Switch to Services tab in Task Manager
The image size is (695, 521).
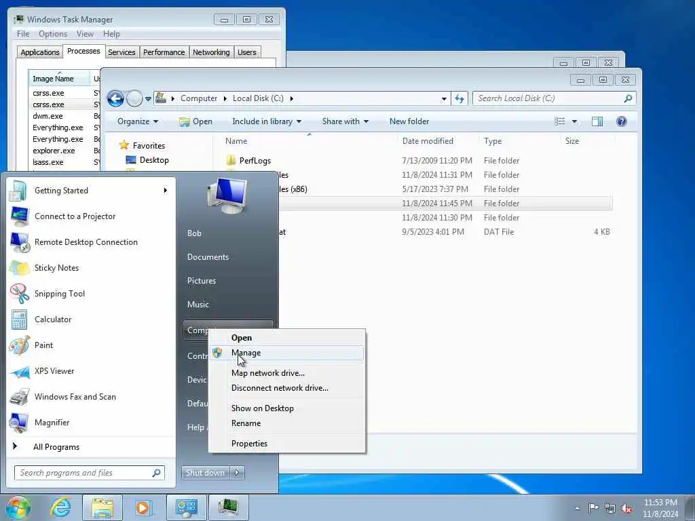[121, 52]
